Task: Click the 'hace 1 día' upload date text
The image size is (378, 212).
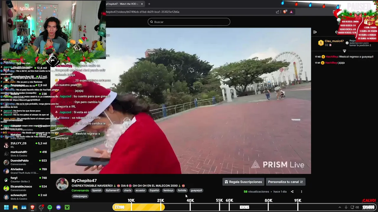Action: point(280,192)
